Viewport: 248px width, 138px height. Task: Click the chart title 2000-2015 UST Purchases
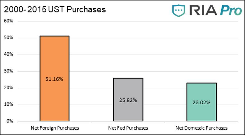[55, 10]
